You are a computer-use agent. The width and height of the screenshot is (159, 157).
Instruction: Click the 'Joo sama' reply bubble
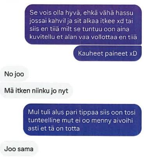19,149
